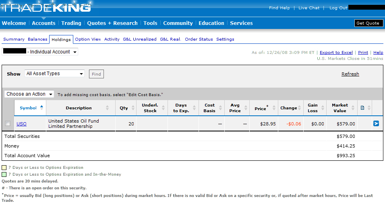
Task: Open the Settings tab
Action: pos(225,39)
